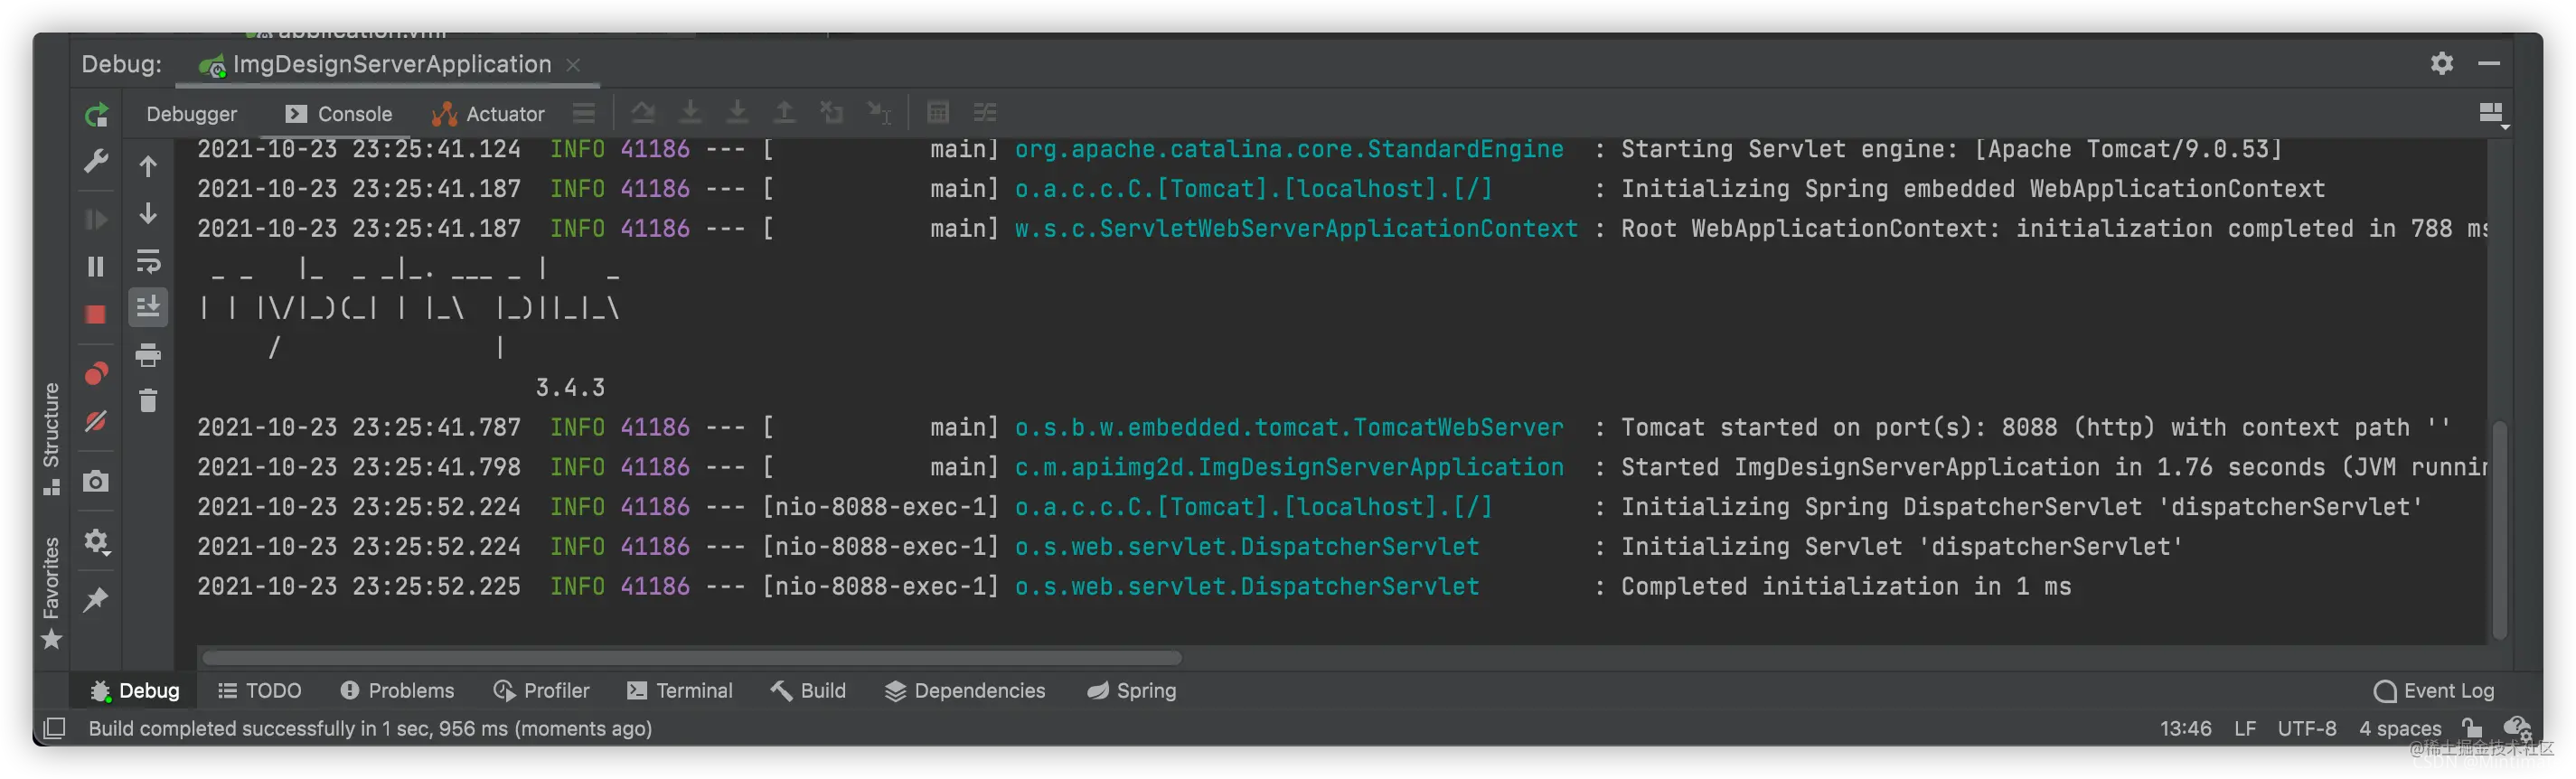The height and width of the screenshot is (779, 2576).
Task: Click the build completed status message
Action: click(370, 729)
